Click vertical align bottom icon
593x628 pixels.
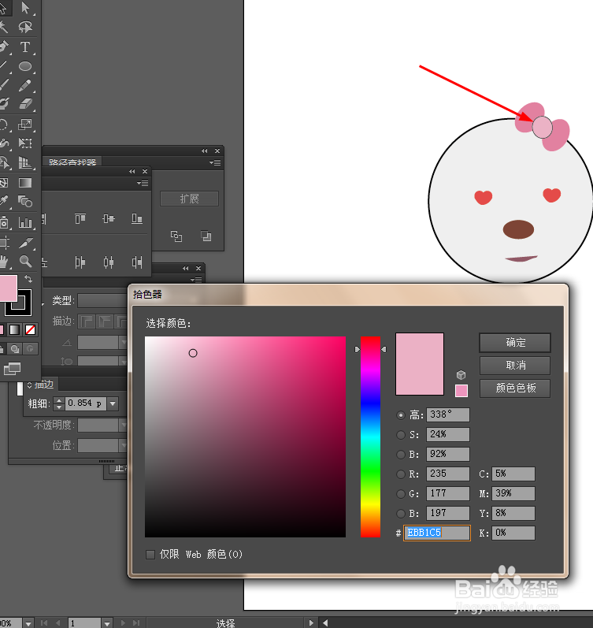click(x=137, y=218)
